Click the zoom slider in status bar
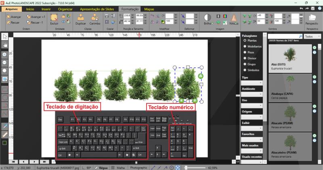The image size is (323, 170). 195,168
